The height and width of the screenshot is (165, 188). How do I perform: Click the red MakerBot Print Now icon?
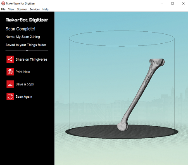[10, 72]
